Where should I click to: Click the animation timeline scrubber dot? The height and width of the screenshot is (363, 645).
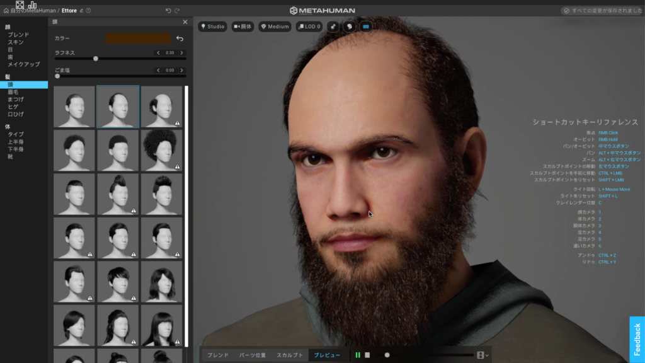click(x=387, y=355)
